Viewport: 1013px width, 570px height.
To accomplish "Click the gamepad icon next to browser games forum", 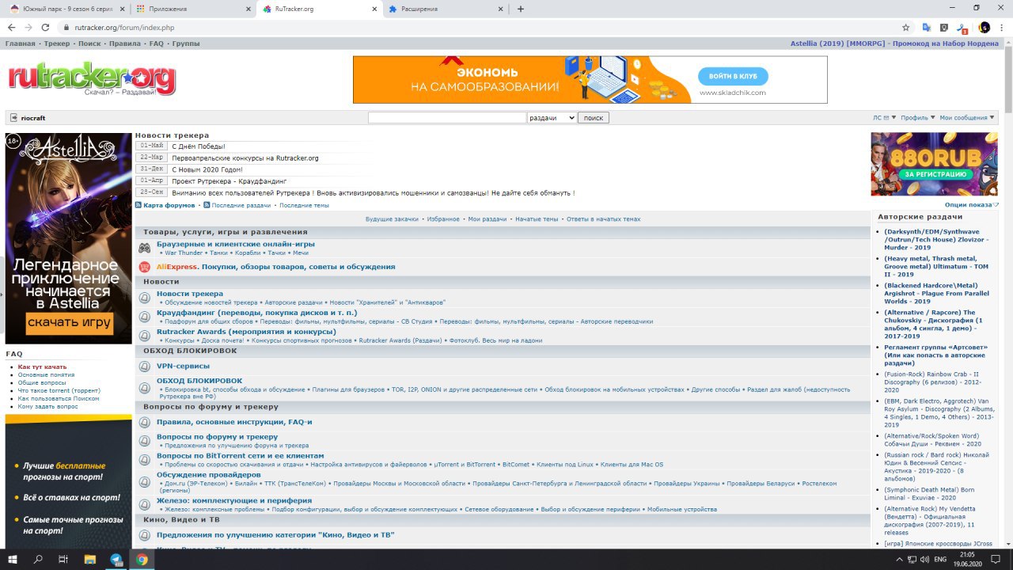I will (x=145, y=248).
